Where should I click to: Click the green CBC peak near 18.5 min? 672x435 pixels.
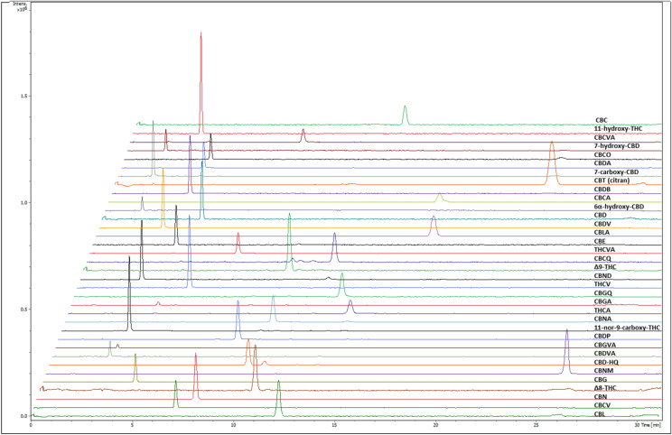(405, 115)
